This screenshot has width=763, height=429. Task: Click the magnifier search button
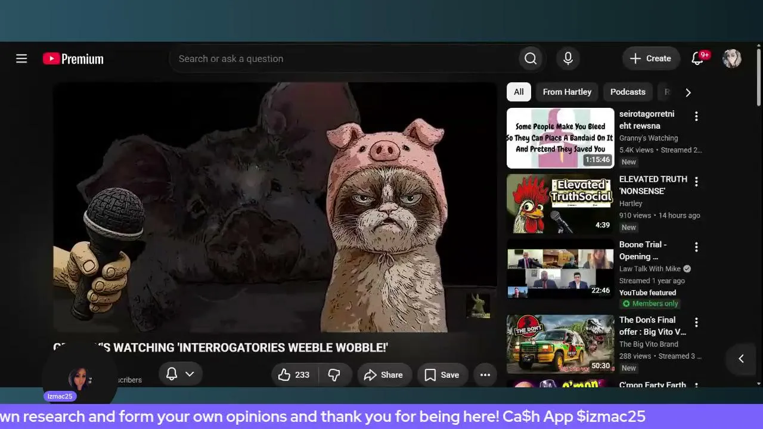coord(531,58)
